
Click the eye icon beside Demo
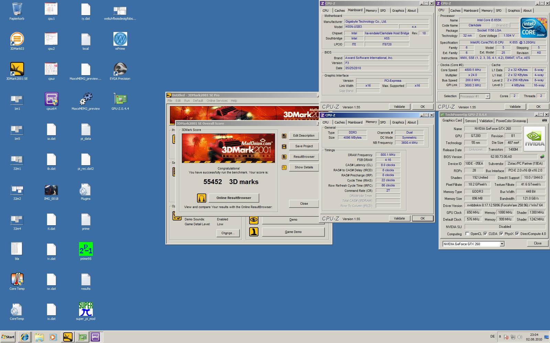(254, 220)
